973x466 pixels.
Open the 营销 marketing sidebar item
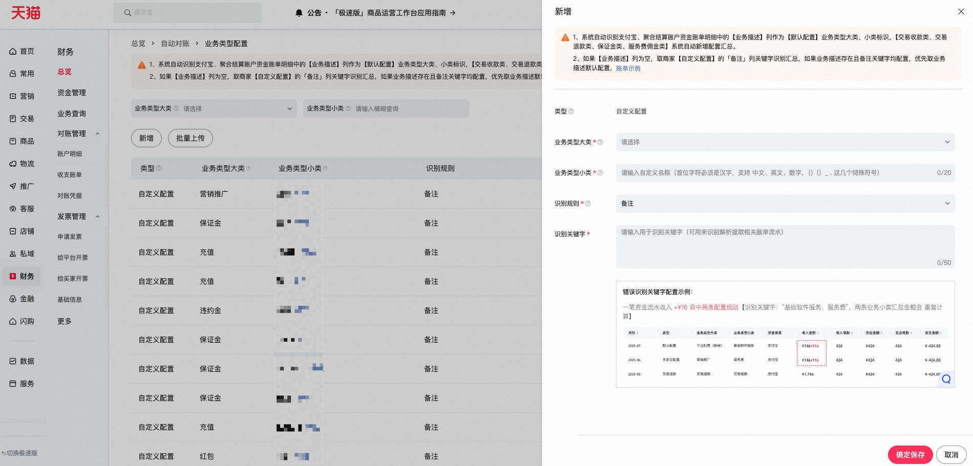tap(22, 96)
